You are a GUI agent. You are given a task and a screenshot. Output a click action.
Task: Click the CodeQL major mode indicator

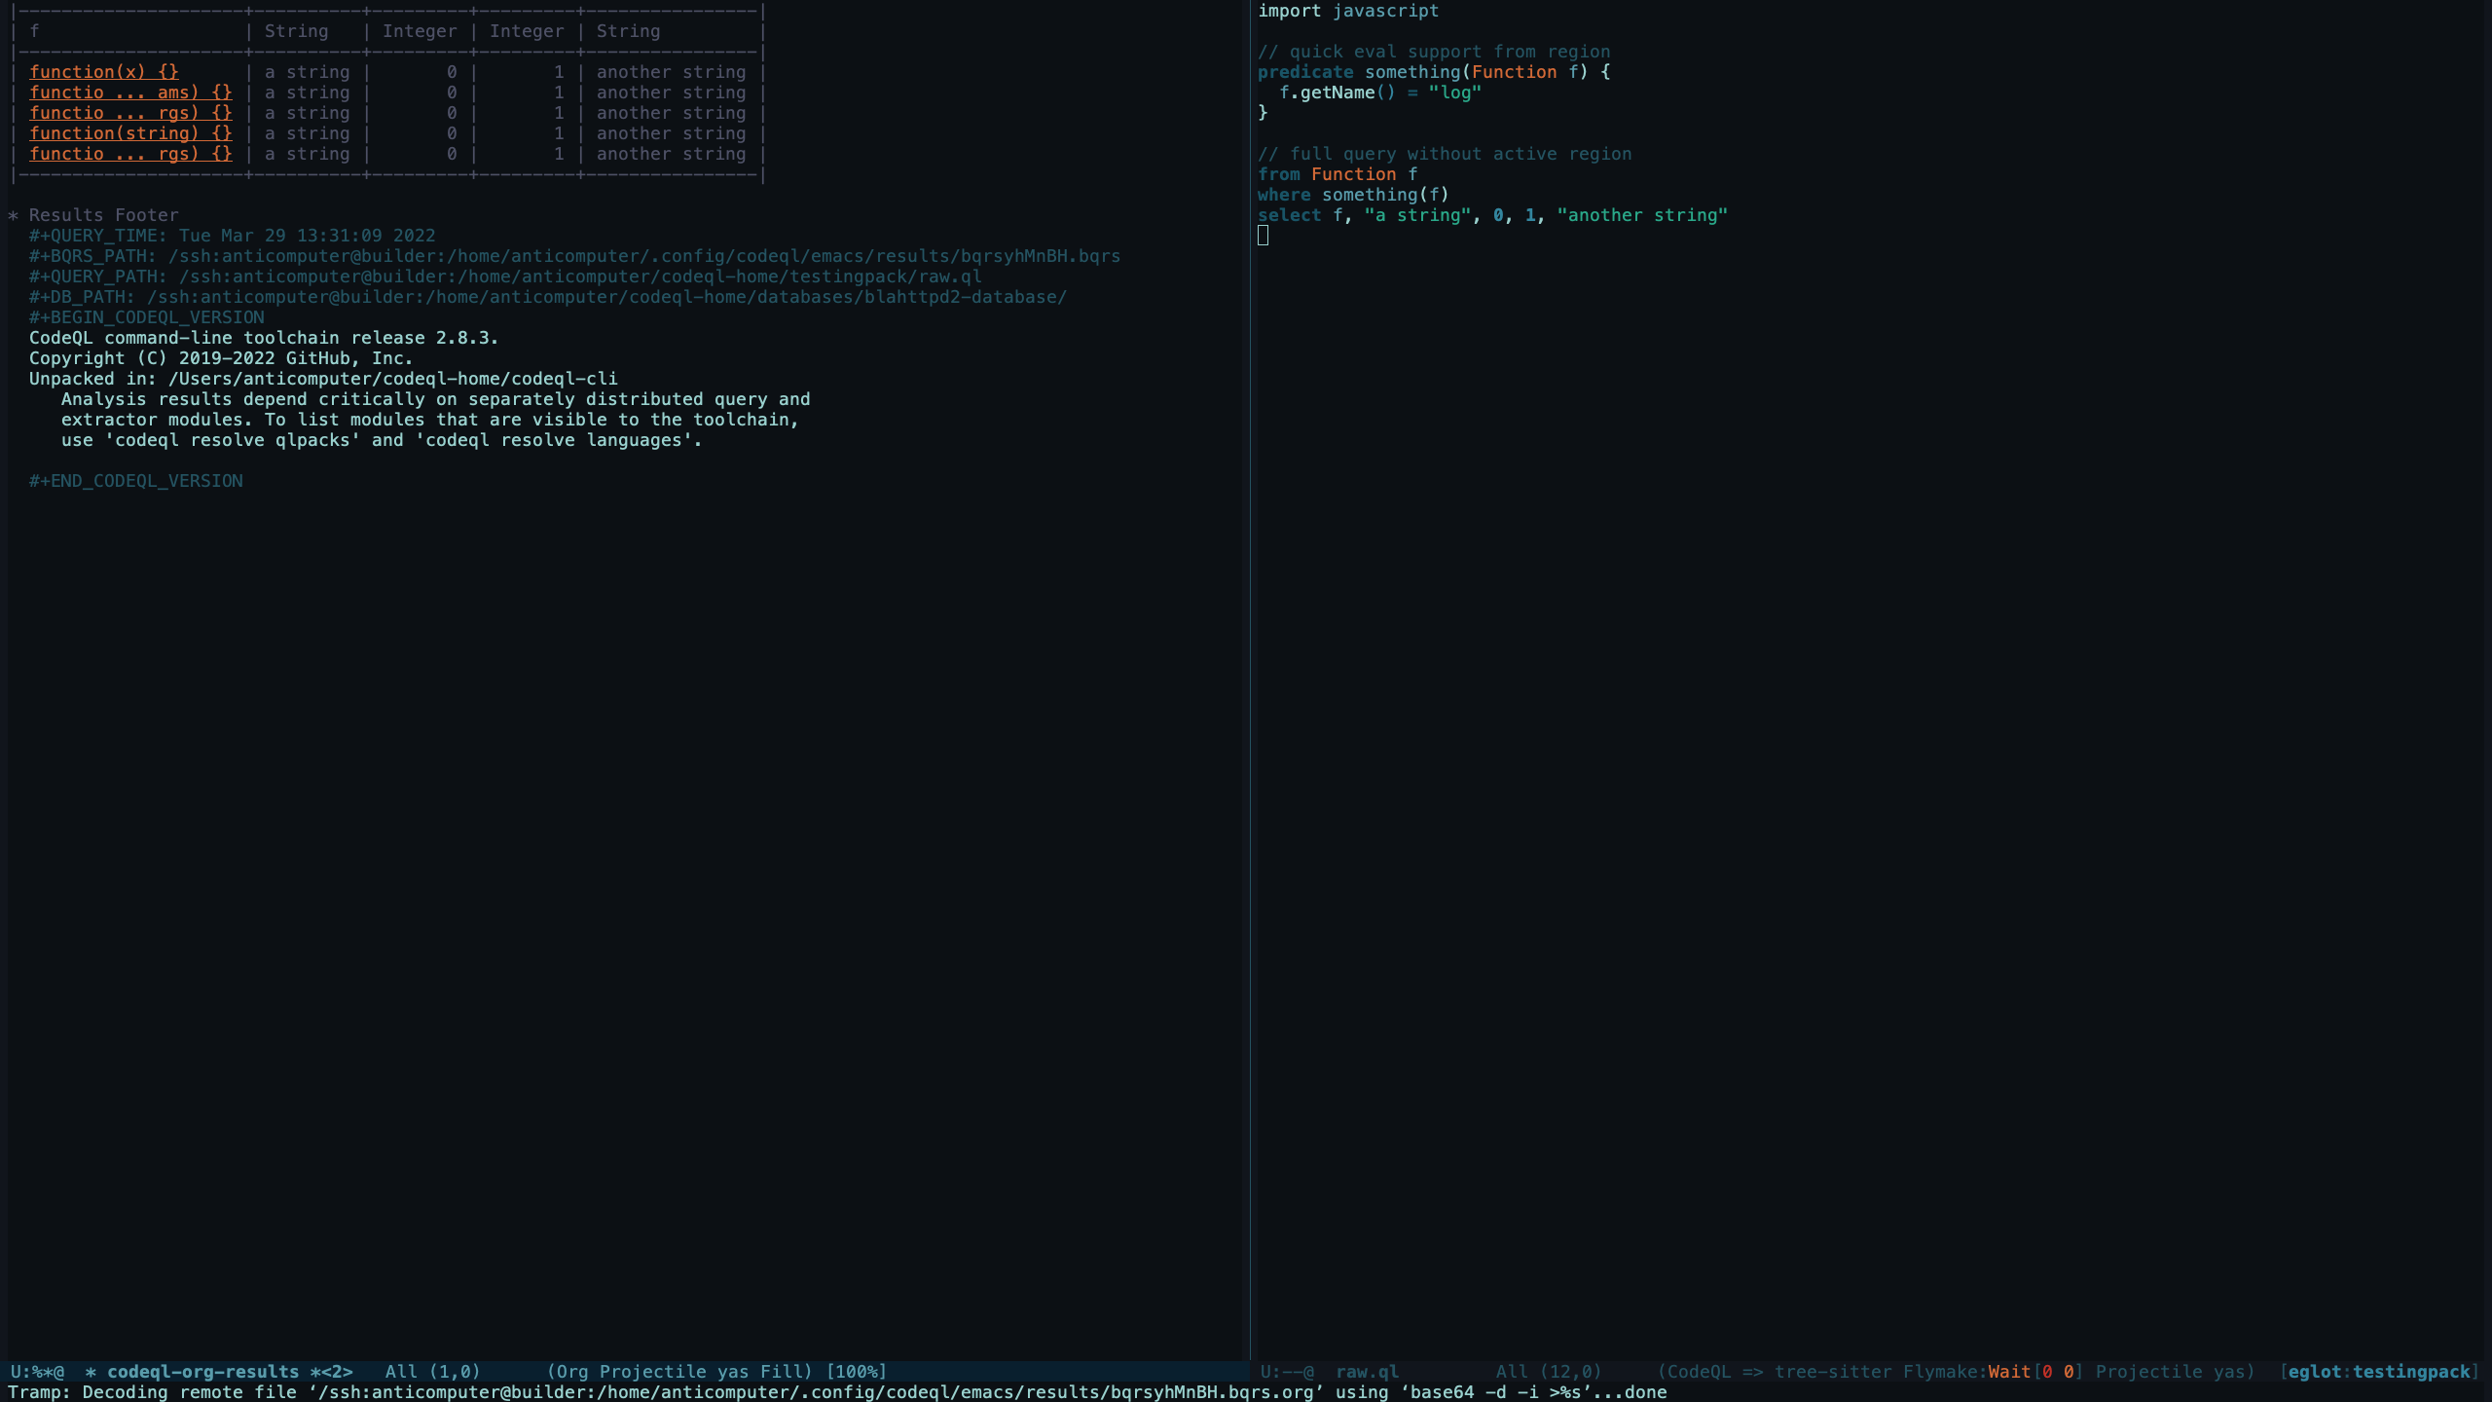tap(1699, 1372)
